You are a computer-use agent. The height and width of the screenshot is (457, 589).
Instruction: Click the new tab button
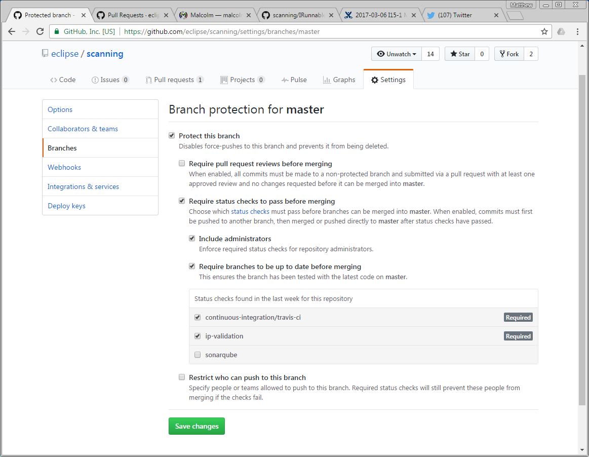click(x=515, y=16)
